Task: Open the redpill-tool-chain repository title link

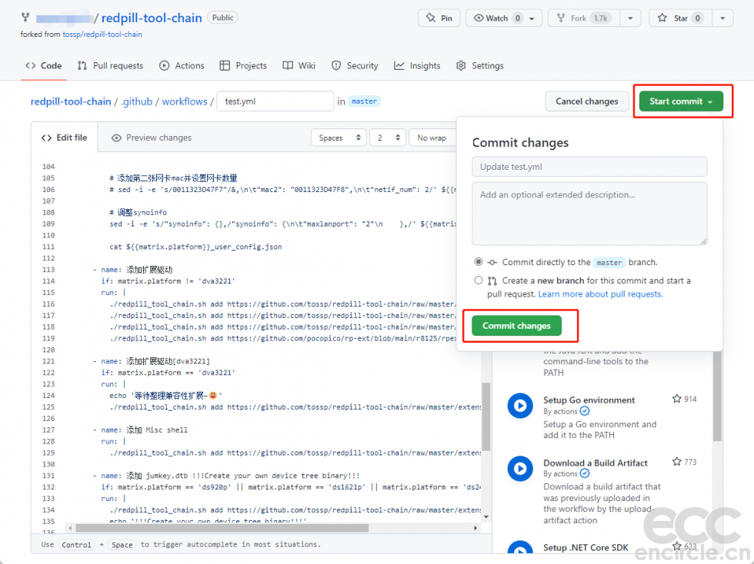Action: (152, 18)
